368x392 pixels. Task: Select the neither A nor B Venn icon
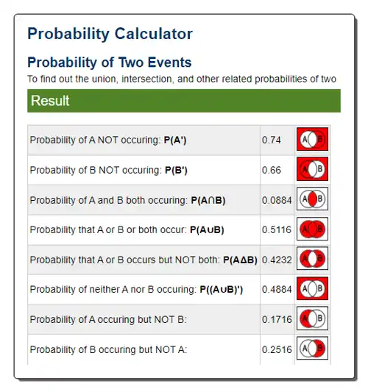312,288
